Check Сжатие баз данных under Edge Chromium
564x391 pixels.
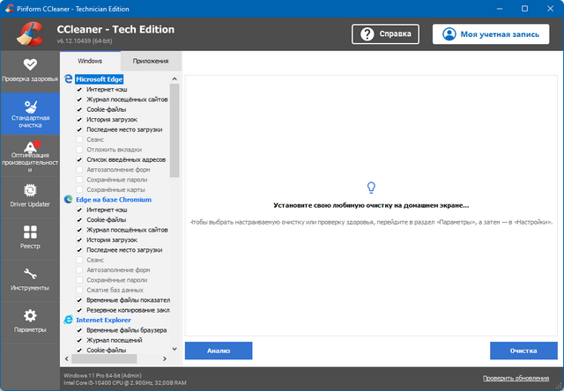[x=79, y=290]
